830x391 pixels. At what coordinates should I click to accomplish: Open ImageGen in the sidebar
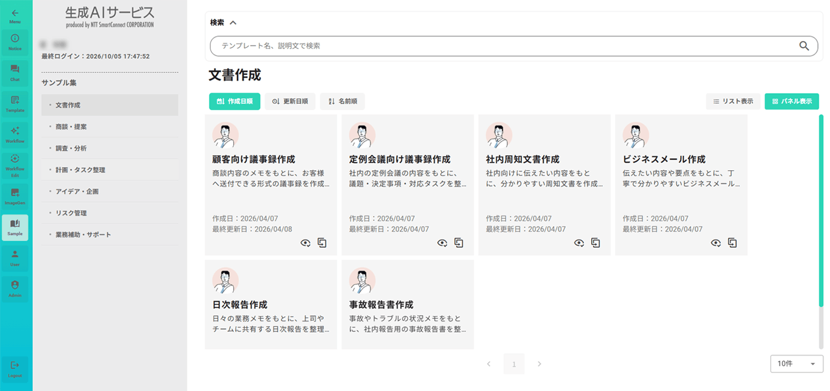15,196
